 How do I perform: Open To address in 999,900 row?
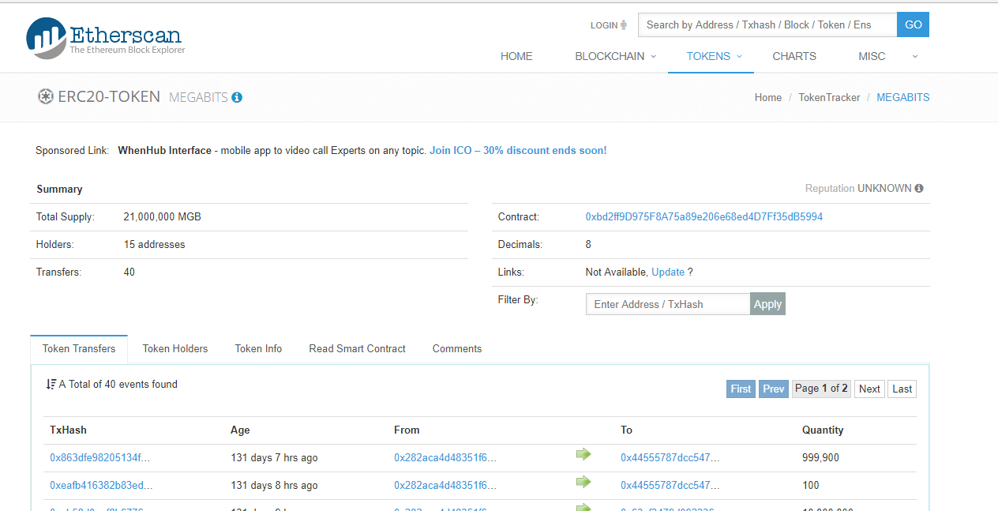[x=670, y=457]
